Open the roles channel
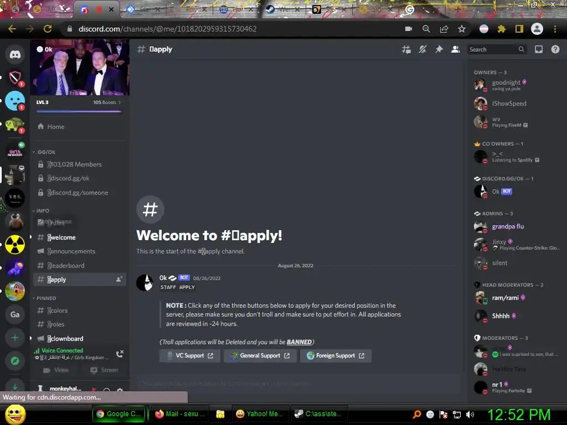 coord(80,324)
